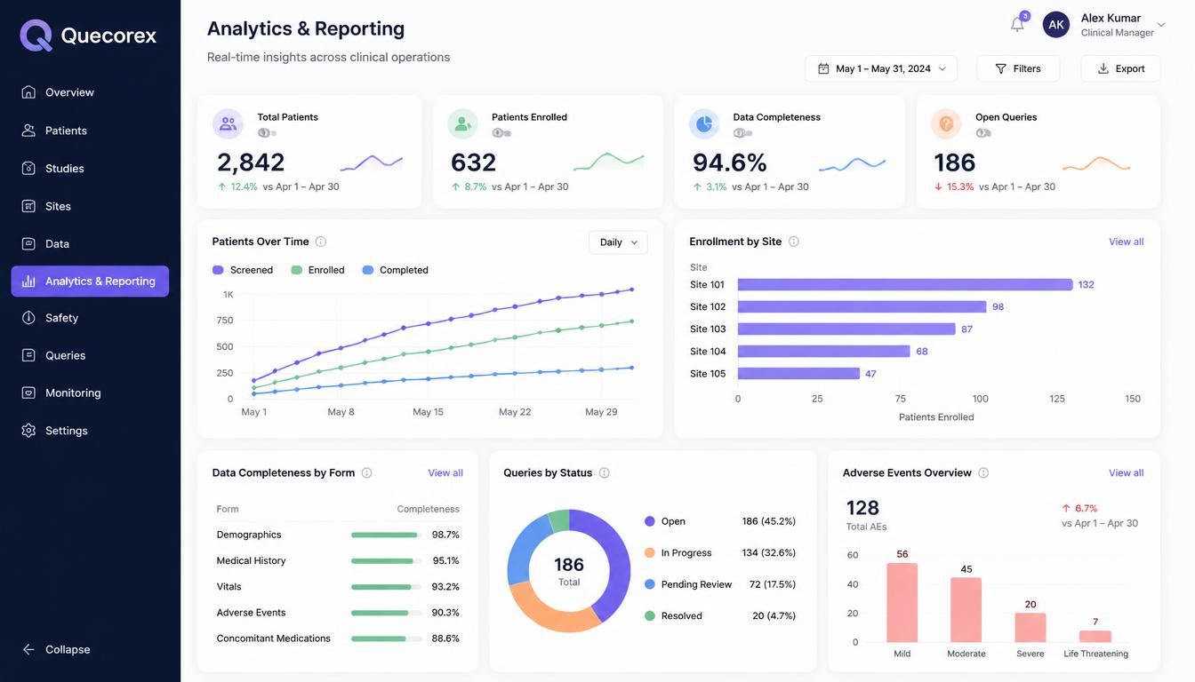This screenshot has height=682, width=1195.
Task: Go to the Studies section
Action: (x=90, y=168)
